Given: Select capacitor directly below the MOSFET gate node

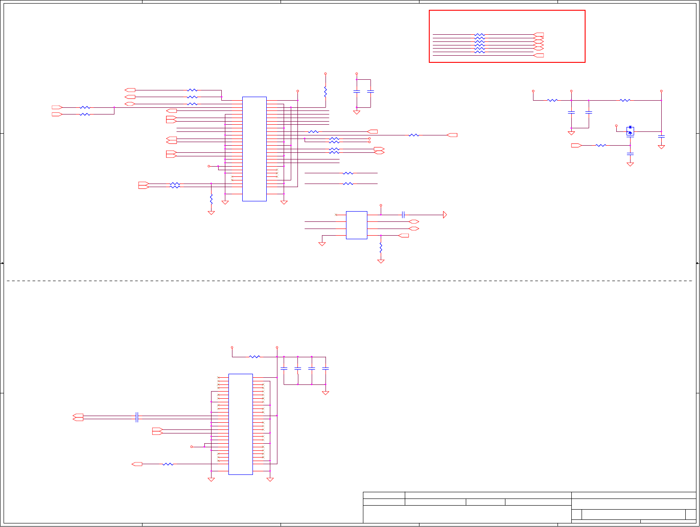Looking at the screenshot, I should [630, 154].
